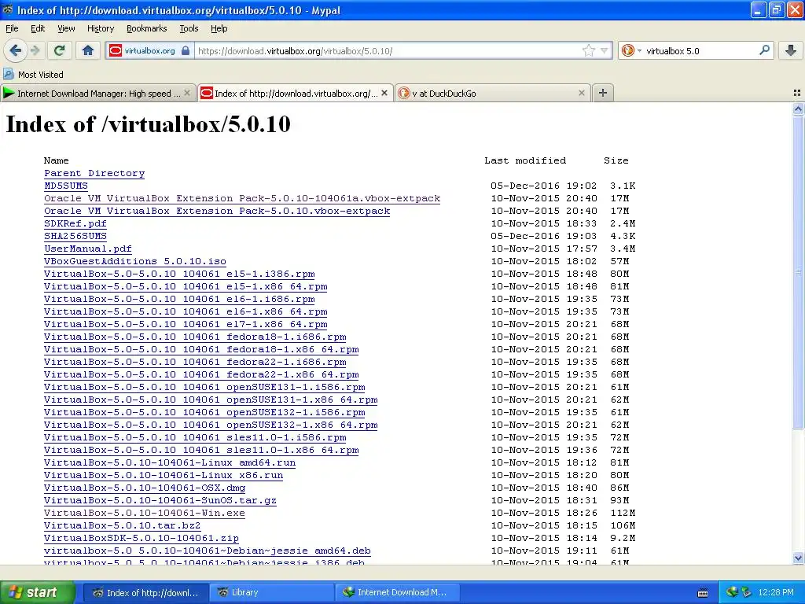Open the SDKRef.pdf link
This screenshot has width=805, height=604.
75,223
